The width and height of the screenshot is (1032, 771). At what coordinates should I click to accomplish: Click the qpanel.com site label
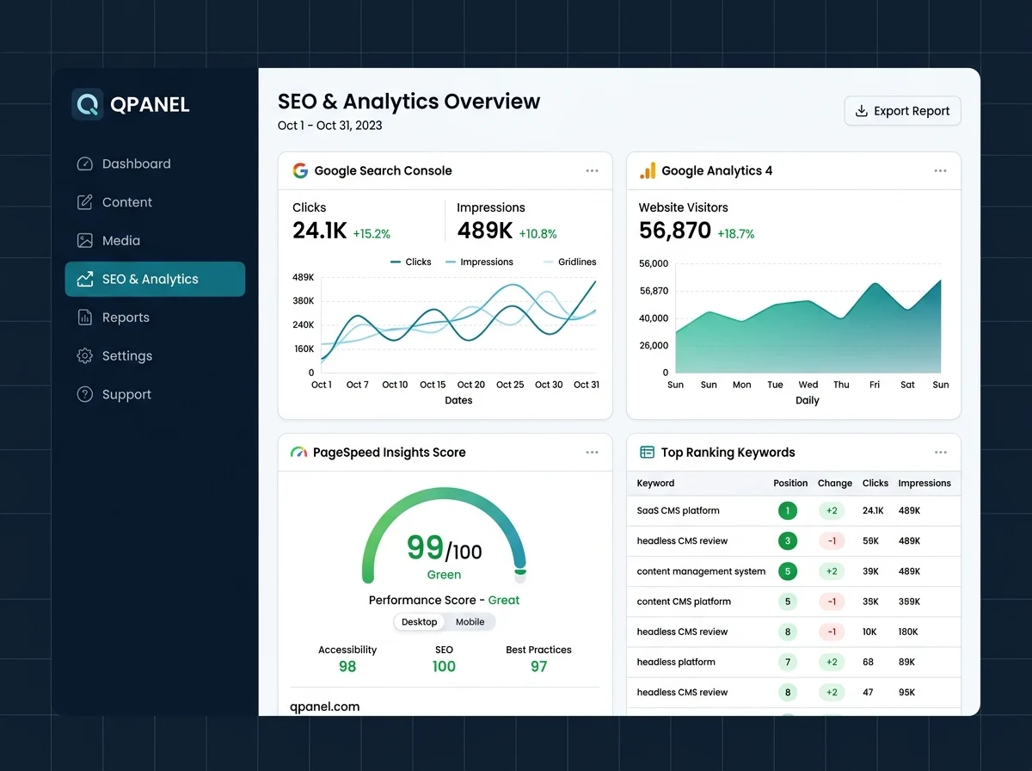click(325, 706)
